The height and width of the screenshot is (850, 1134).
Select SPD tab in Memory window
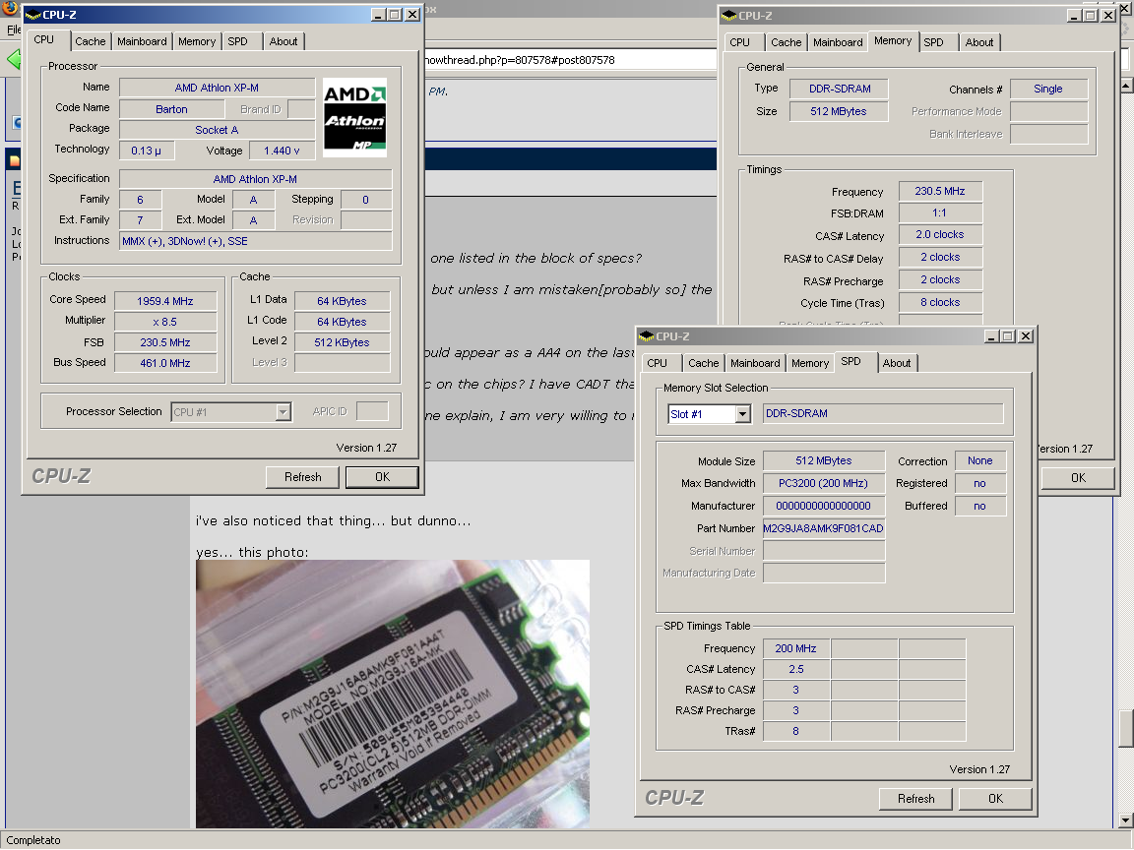point(933,42)
